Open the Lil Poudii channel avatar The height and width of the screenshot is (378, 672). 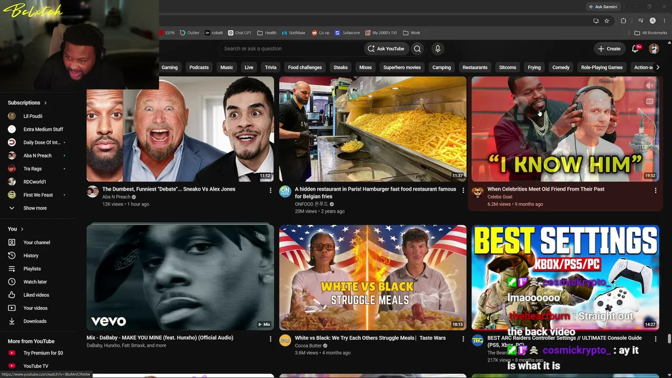point(12,116)
